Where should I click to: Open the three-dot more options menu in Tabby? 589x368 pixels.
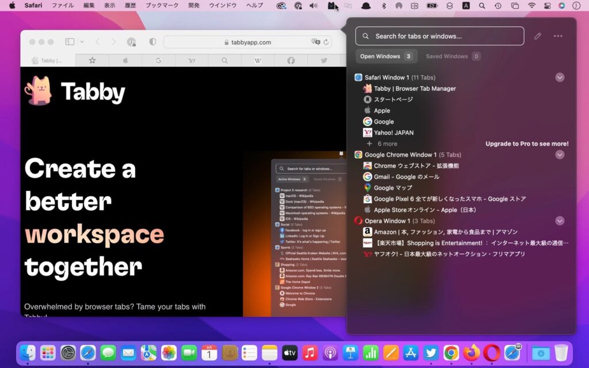(x=557, y=36)
